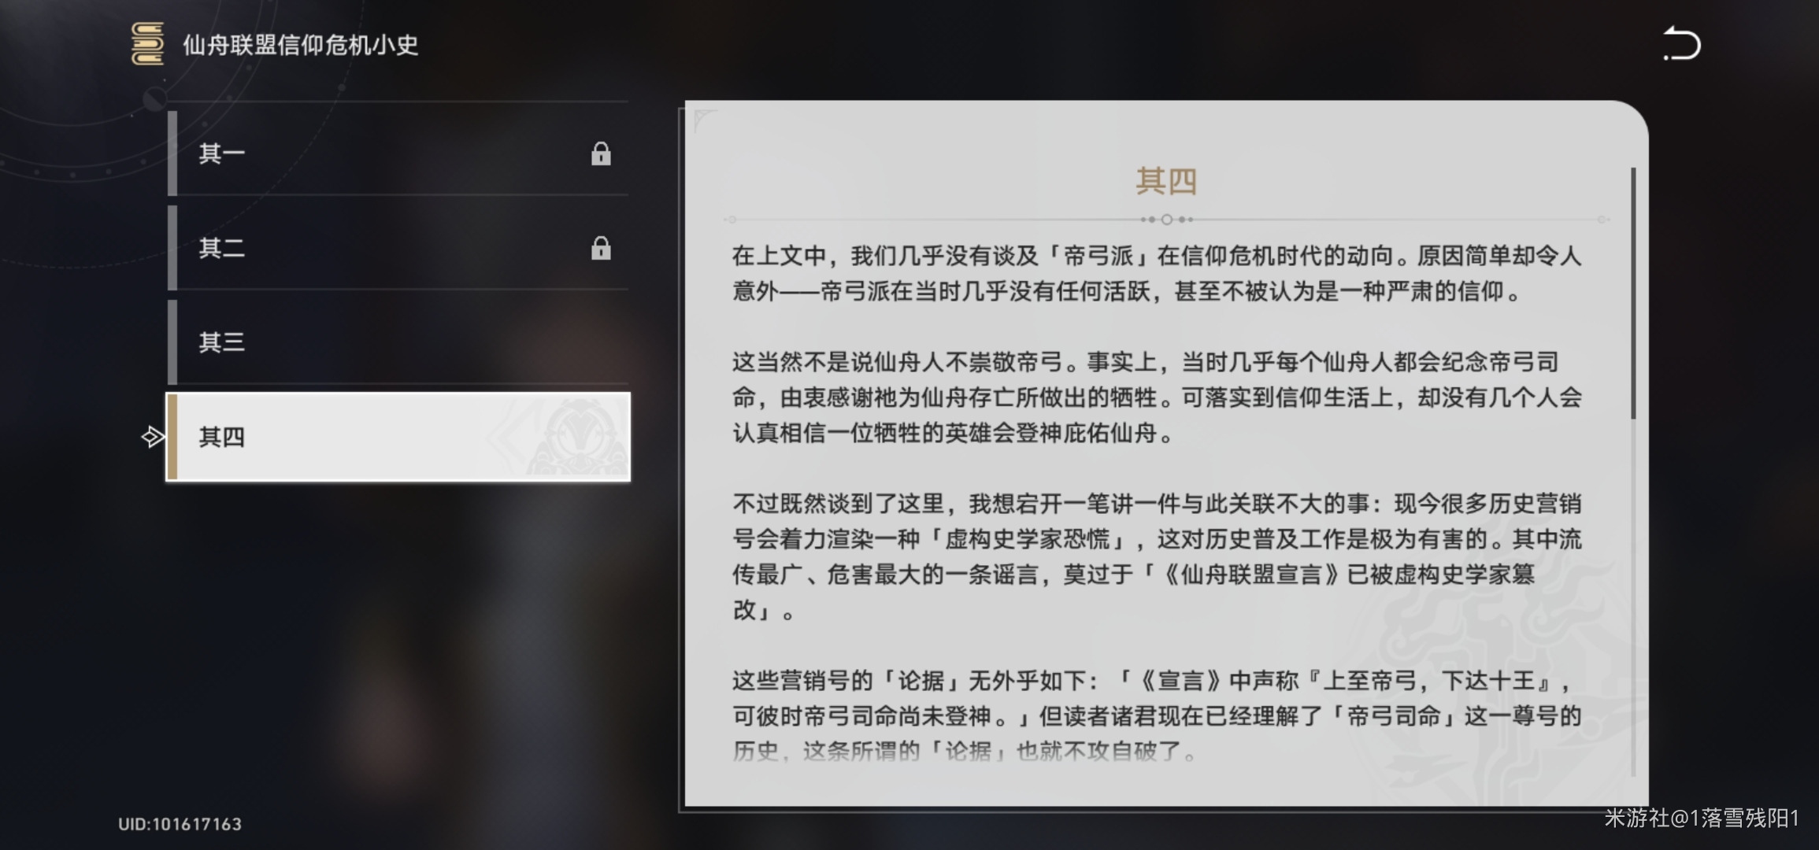Click the 其四 heading in the reading pane
The height and width of the screenshot is (850, 1819).
(1167, 179)
